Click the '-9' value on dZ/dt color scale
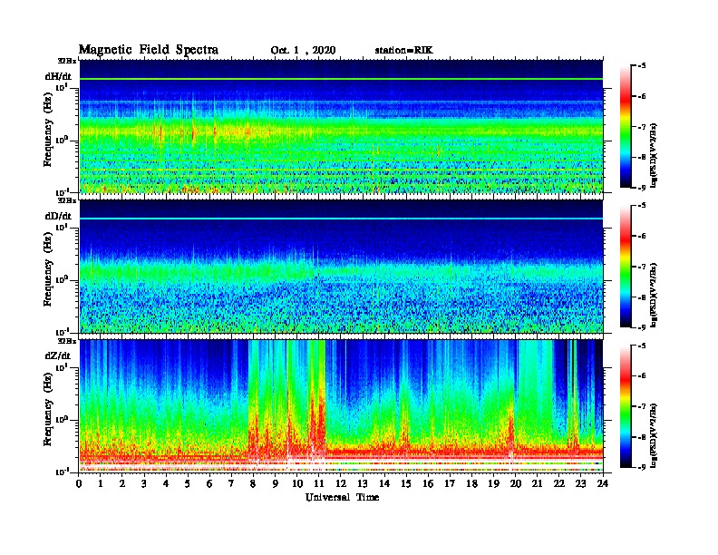 pos(642,467)
